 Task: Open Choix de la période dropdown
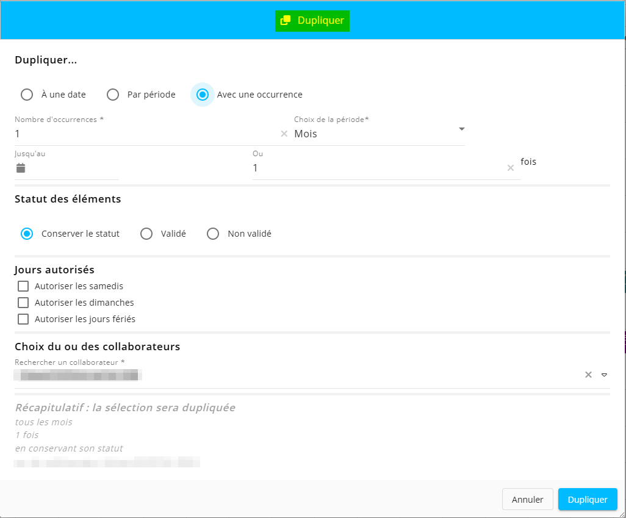pos(378,134)
